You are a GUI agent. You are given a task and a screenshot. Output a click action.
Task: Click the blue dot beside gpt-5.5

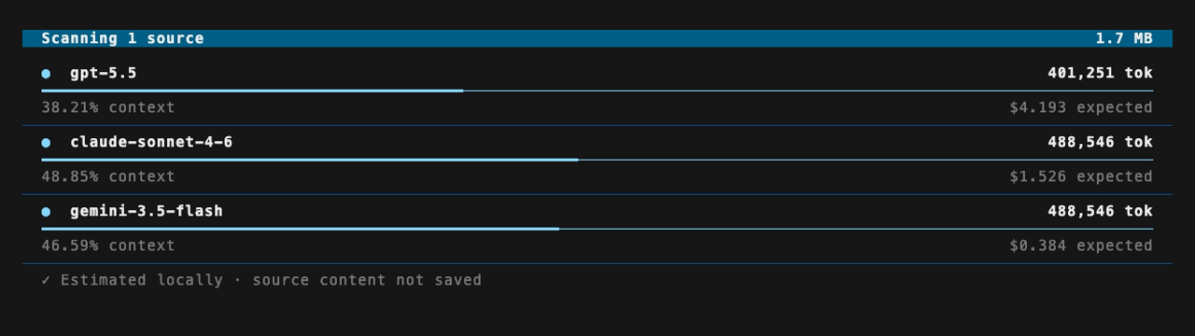(46, 74)
